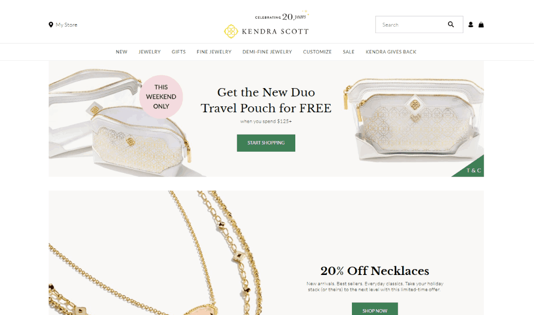
Task: Go to the CUSTOMIZE section
Action: [x=317, y=52]
